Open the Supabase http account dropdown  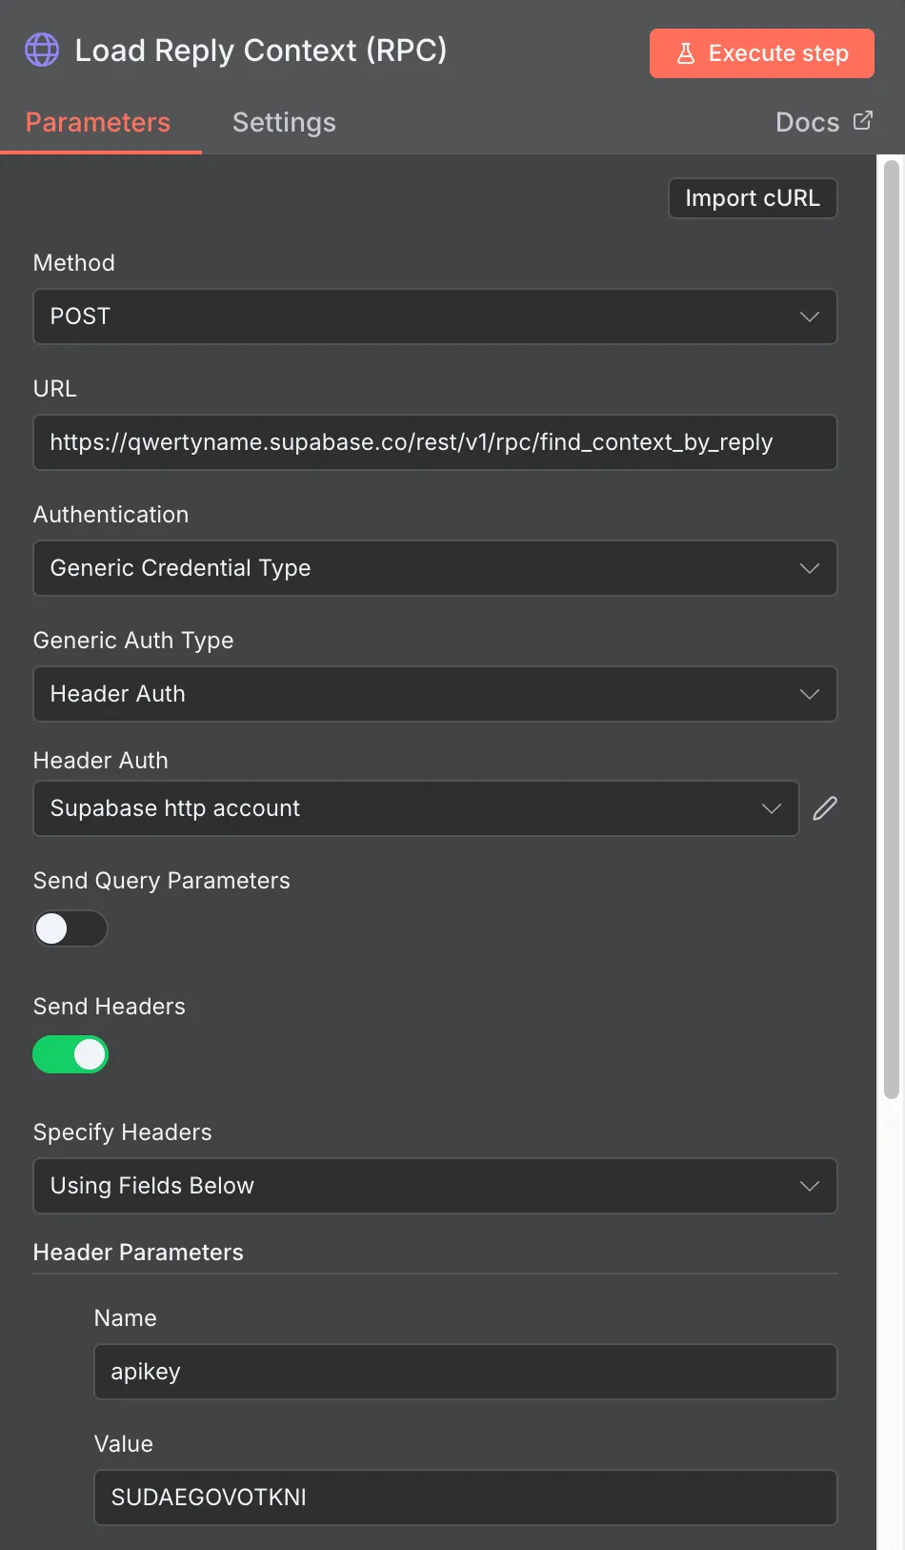[x=415, y=808]
